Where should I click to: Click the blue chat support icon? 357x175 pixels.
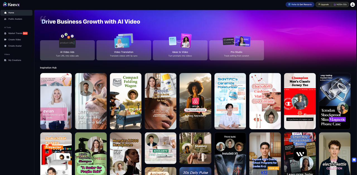click(354, 160)
